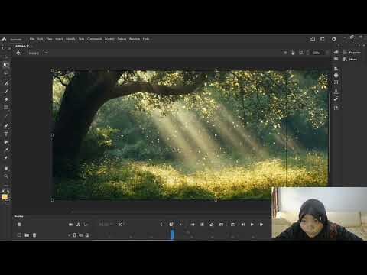Toggle the timeline Loop button

point(232,225)
